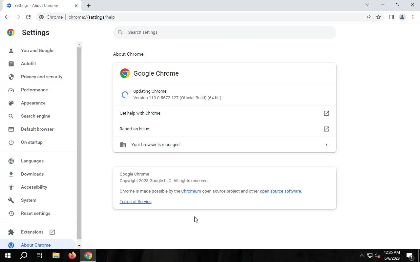Click external link icon for Get help
This screenshot has height=262, width=420.
coord(326,113)
